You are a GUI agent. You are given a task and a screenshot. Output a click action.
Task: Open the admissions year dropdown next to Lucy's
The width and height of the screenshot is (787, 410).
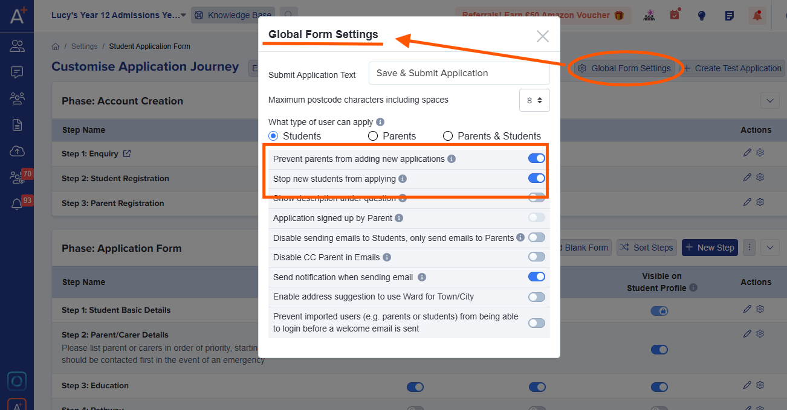tap(184, 15)
